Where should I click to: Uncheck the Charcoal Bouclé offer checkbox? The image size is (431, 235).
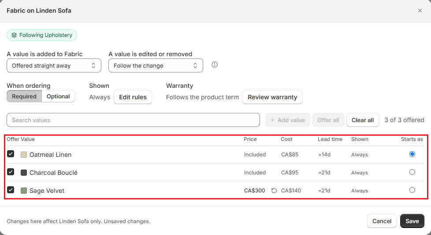[x=11, y=172]
